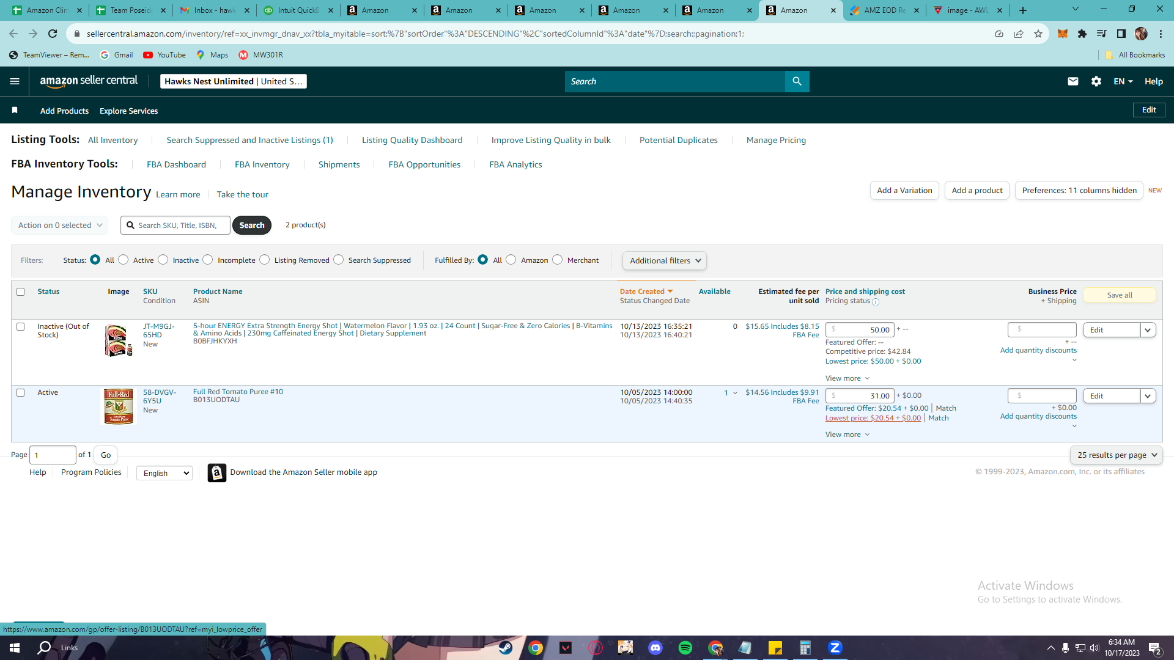This screenshot has width=1174, height=660.
Task: Click the Pricing status info icon
Action: pos(876,302)
